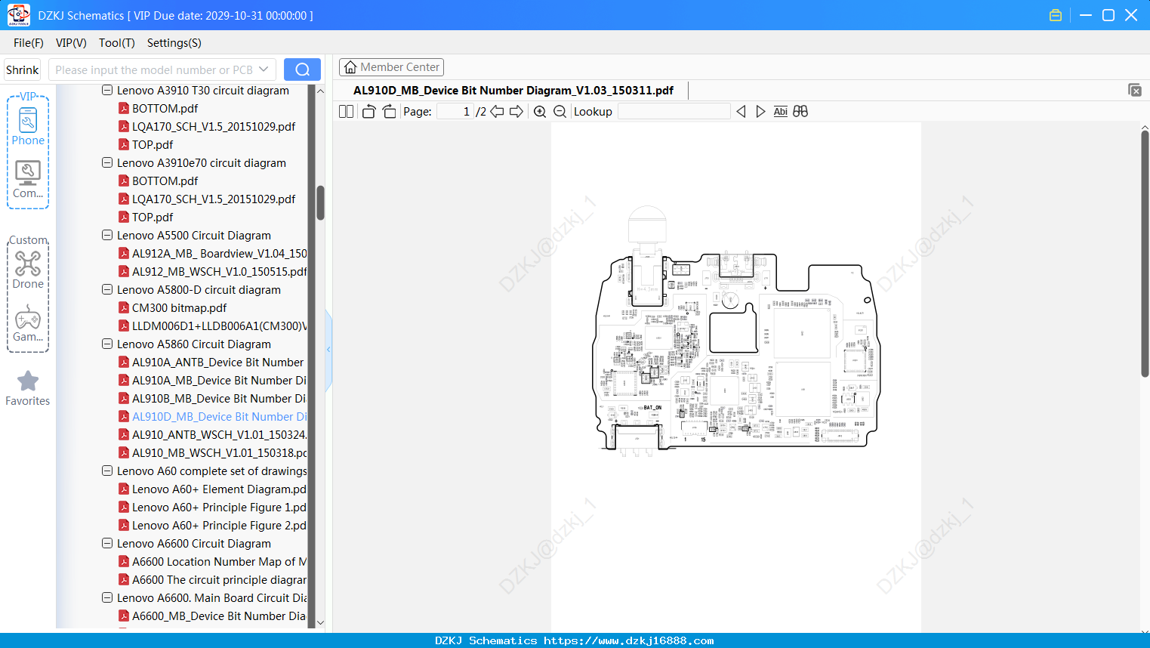1150x648 pixels.
Task: Click tree scrollbar down arrow
Action: pos(320,623)
